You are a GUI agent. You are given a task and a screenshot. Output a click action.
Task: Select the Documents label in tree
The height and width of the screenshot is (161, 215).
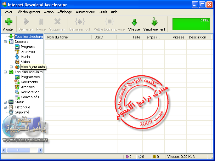click(29, 82)
